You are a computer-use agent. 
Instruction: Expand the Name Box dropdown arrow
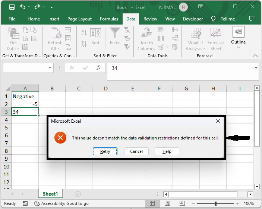click(50, 68)
